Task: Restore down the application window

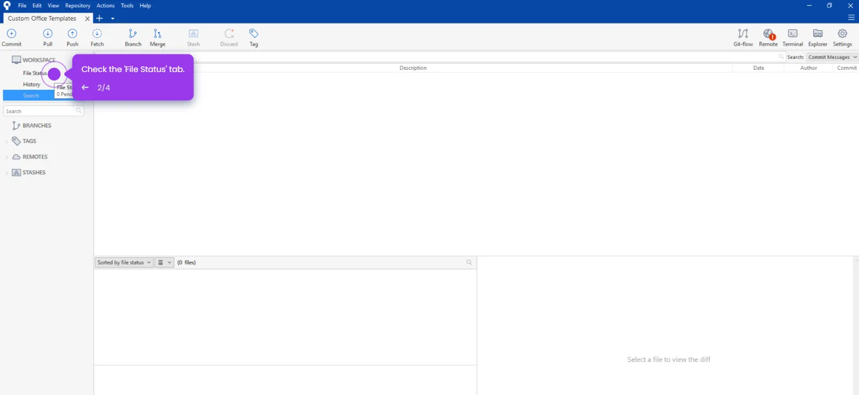Action: pyautogui.click(x=829, y=6)
